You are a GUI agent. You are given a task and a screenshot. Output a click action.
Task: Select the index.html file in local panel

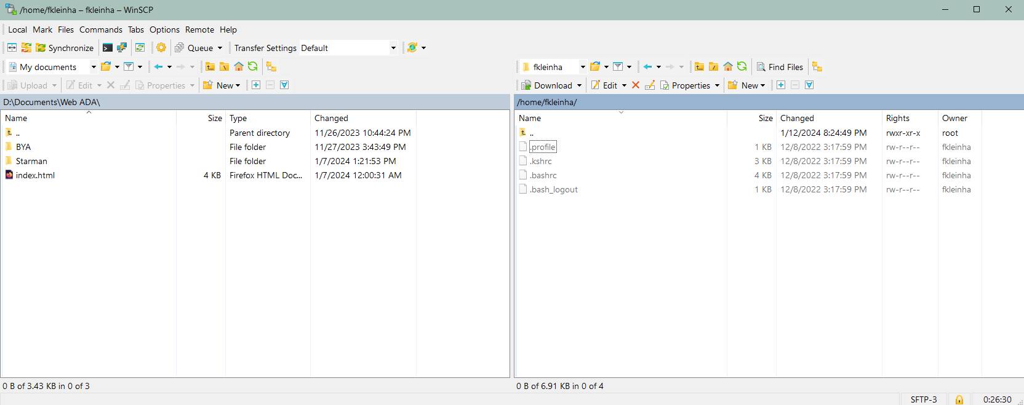[35, 175]
